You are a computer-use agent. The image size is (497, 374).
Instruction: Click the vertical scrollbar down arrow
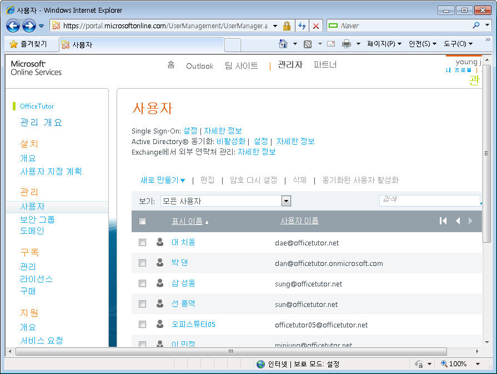point(487,342)
